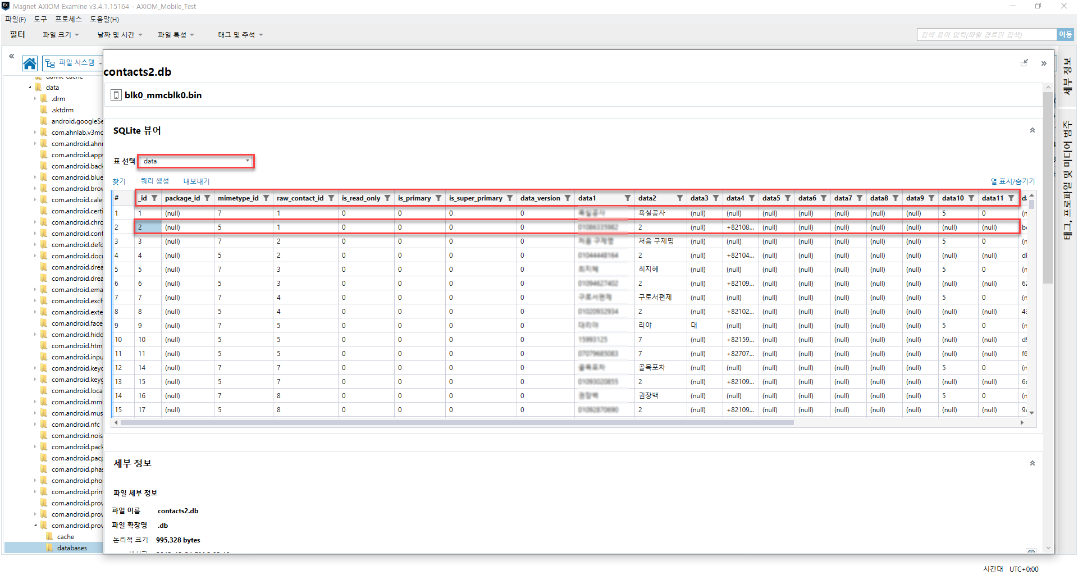Viewport: 1078px width, 584px height.
Task: Collapse the SQLite 뷰어 section
Action: pos(1032,130)
